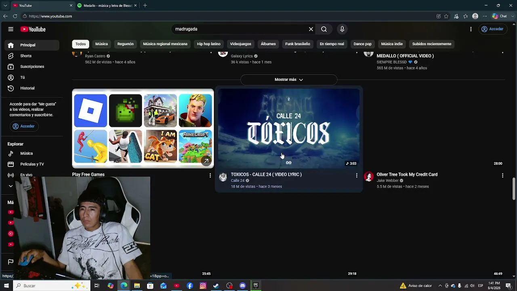The image size is (517, 291).
Task: Start voice search with the microphone icon
Action: (342, 29)
